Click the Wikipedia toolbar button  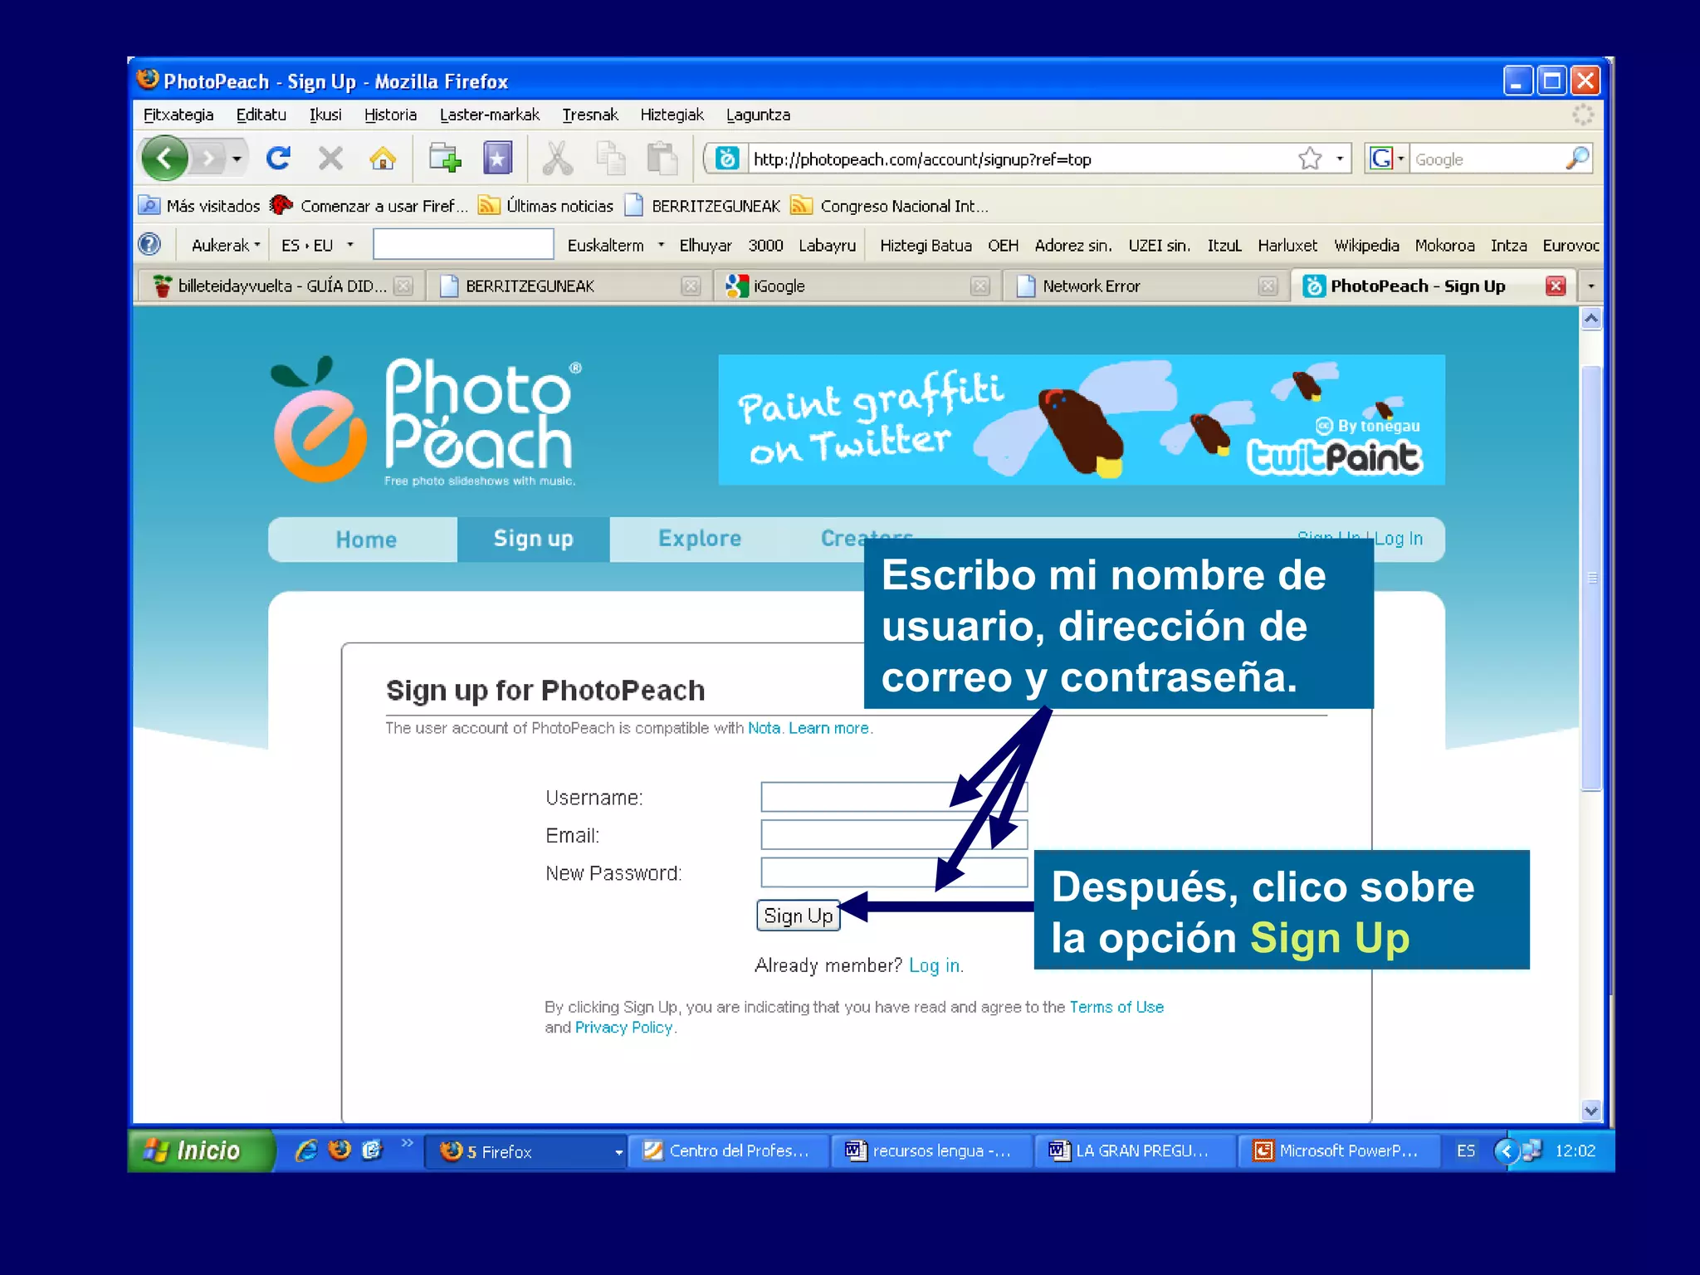click(1366, 245)
